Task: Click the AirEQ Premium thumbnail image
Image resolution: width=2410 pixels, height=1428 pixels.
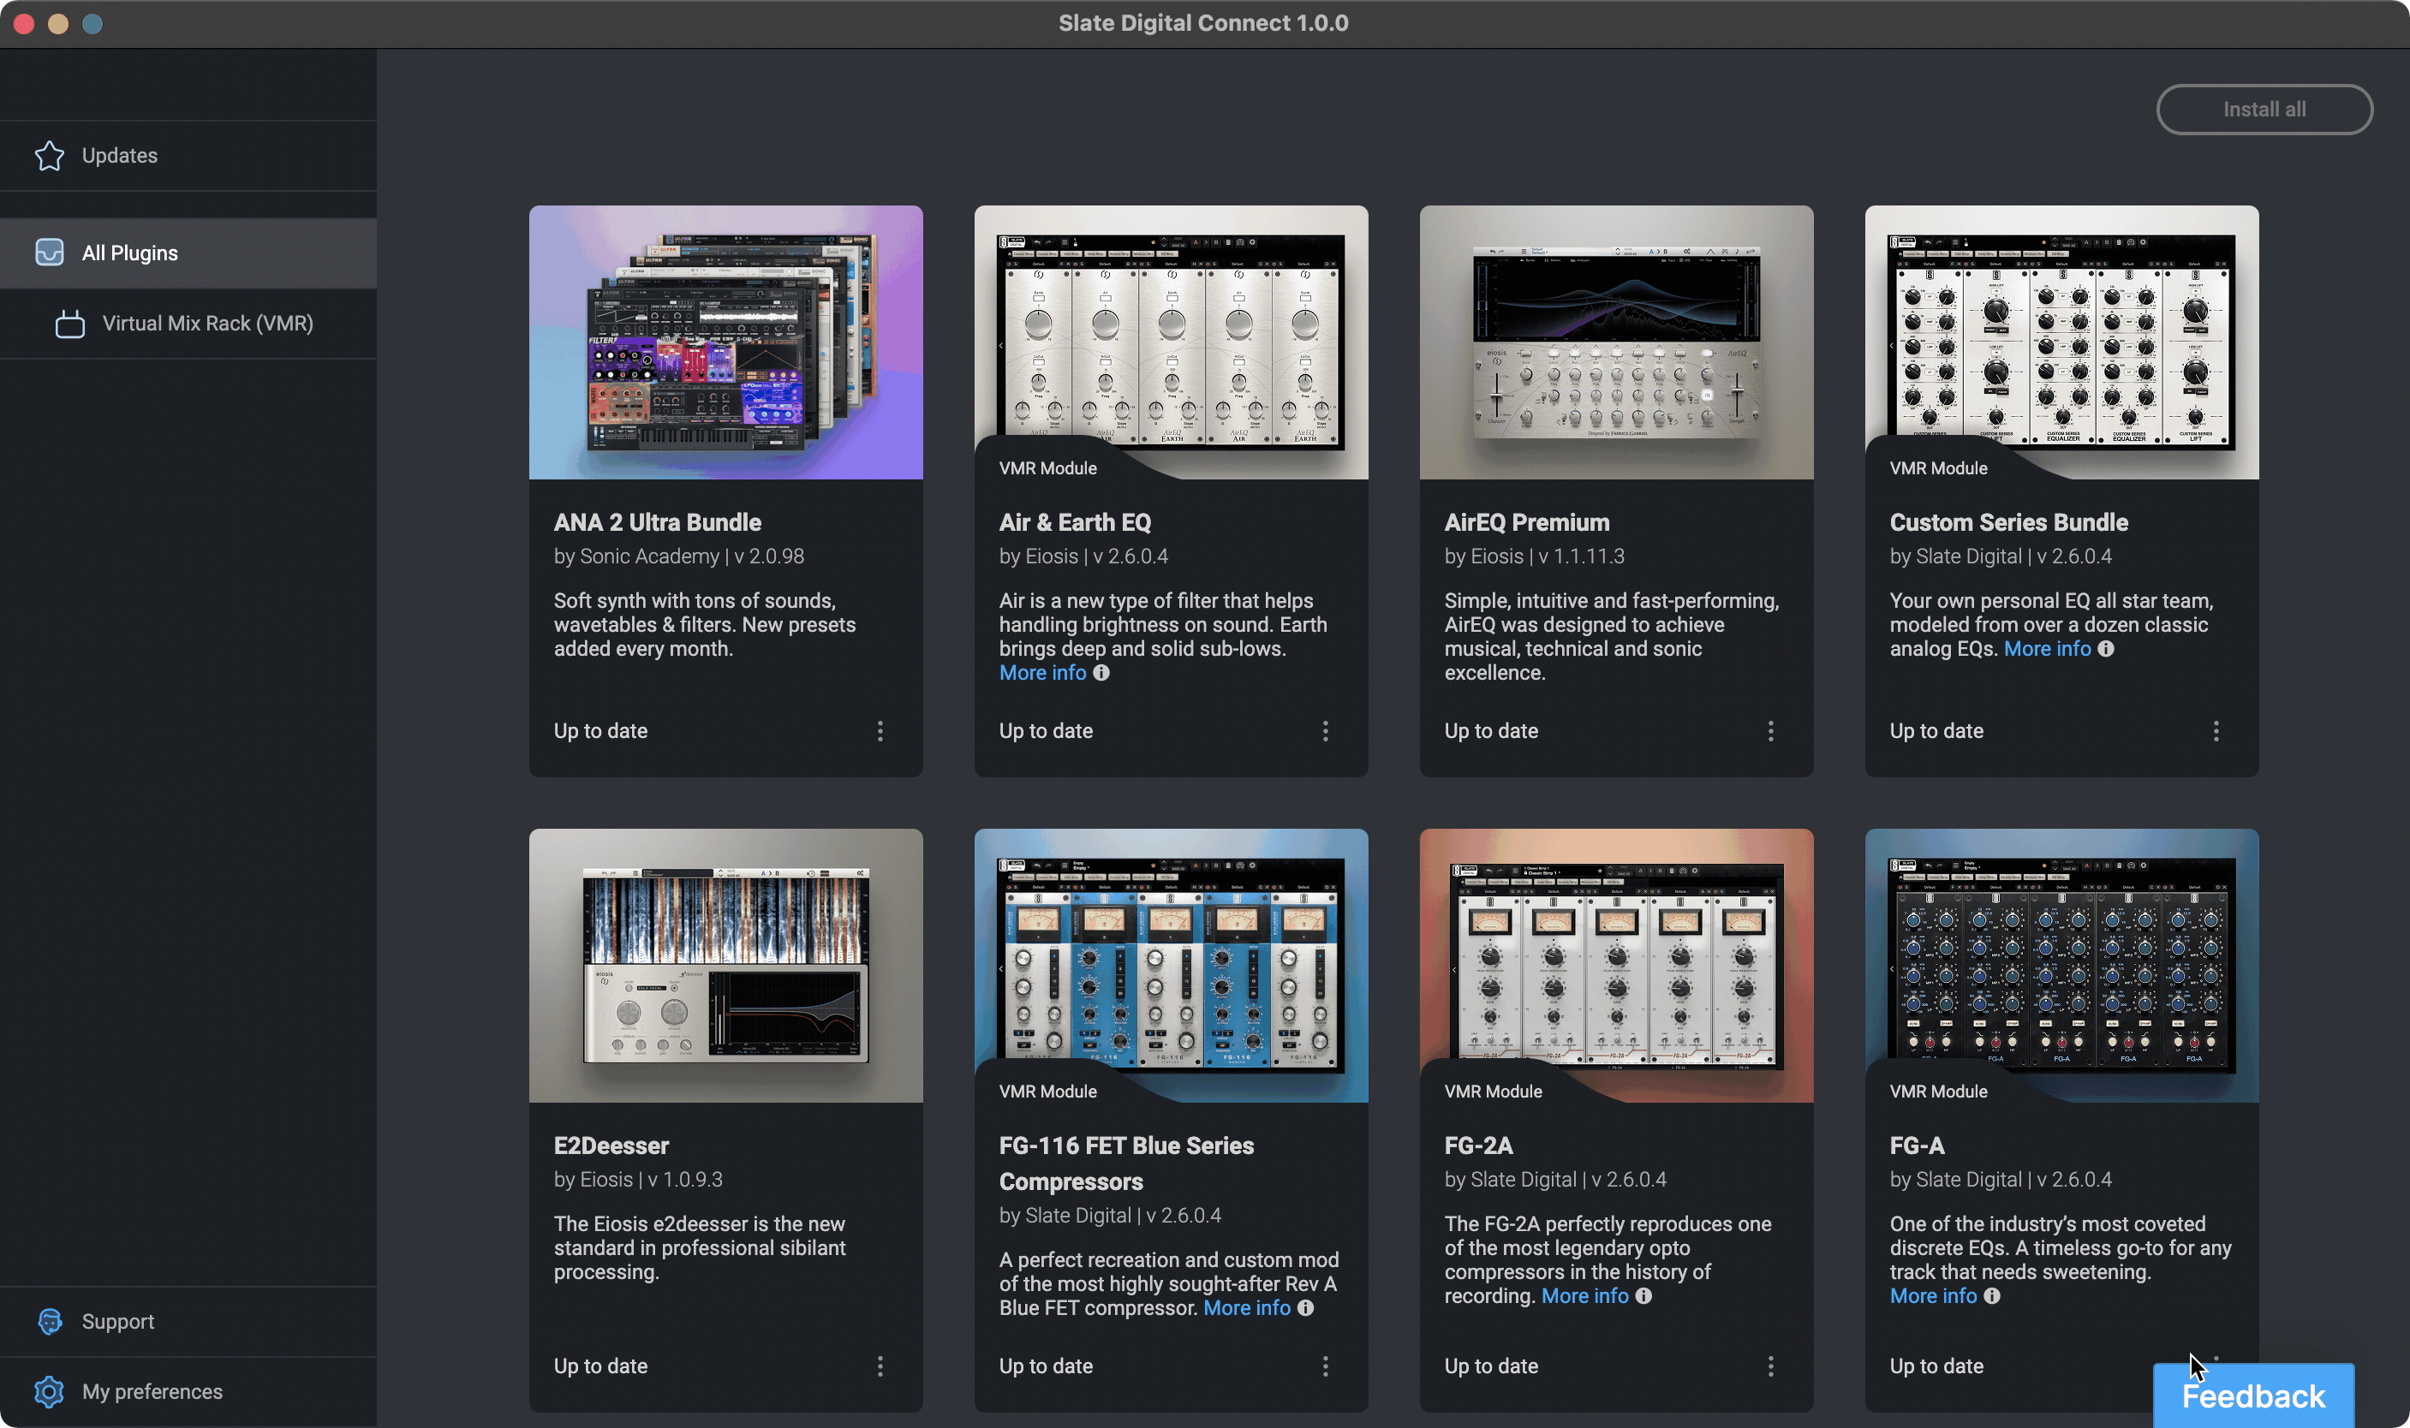Action: [x=1617, y=342]
